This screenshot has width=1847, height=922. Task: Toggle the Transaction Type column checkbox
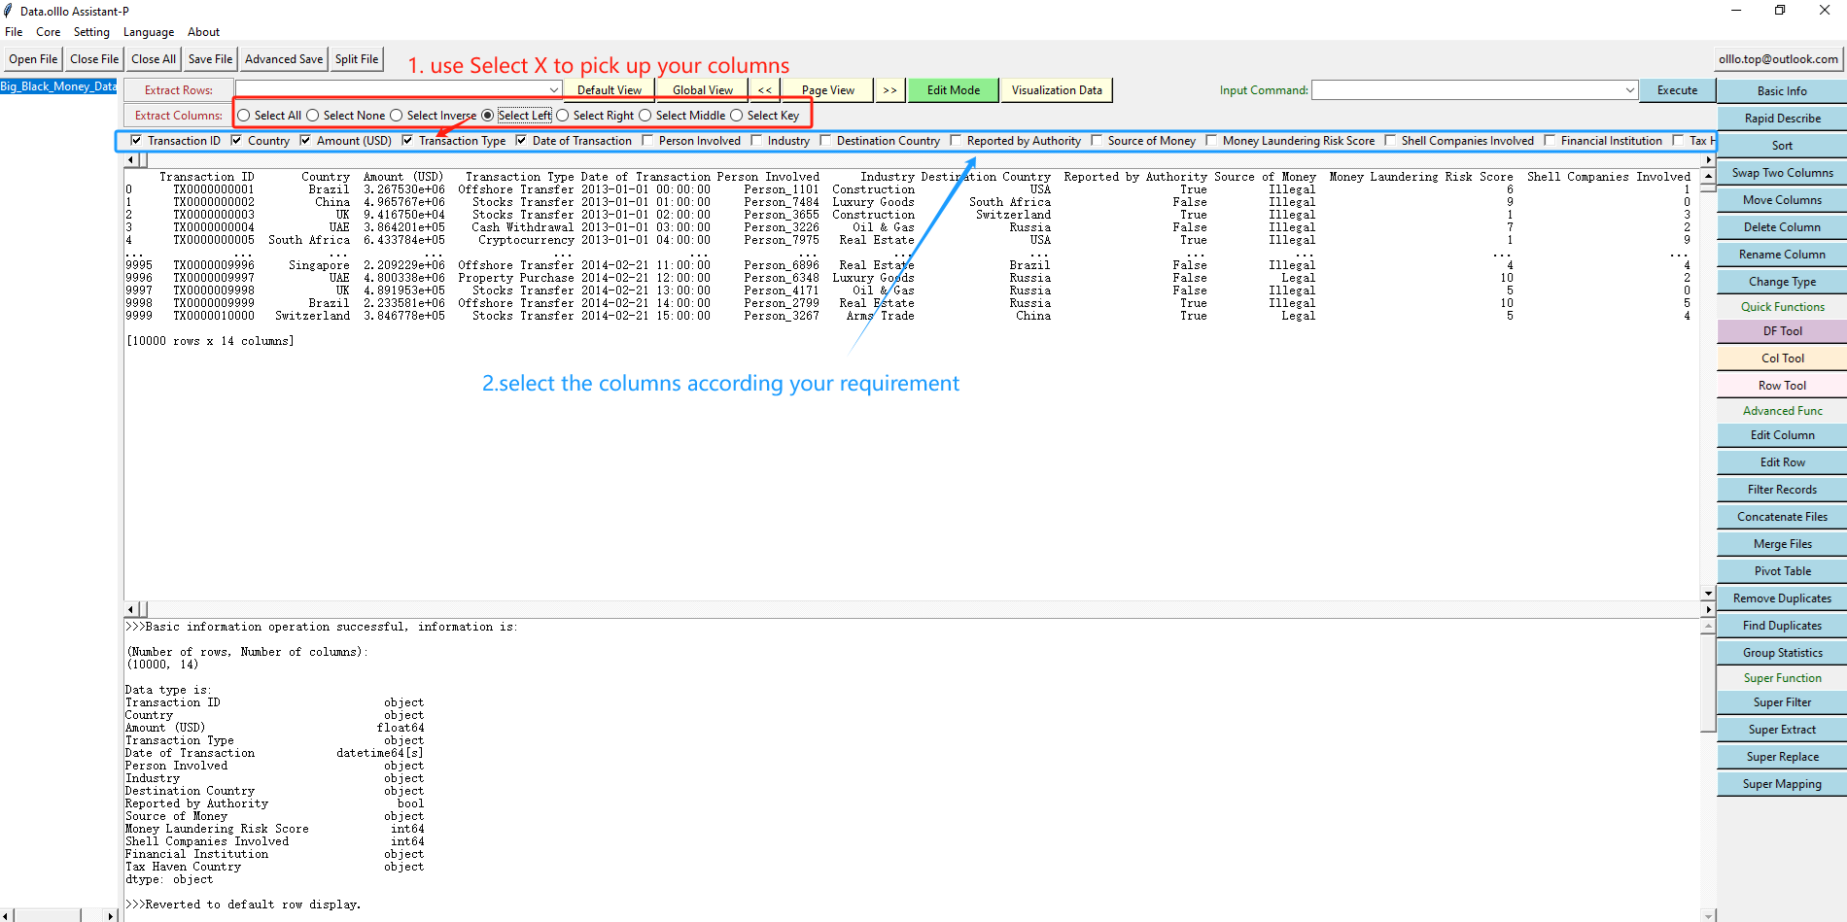(407, 141)
